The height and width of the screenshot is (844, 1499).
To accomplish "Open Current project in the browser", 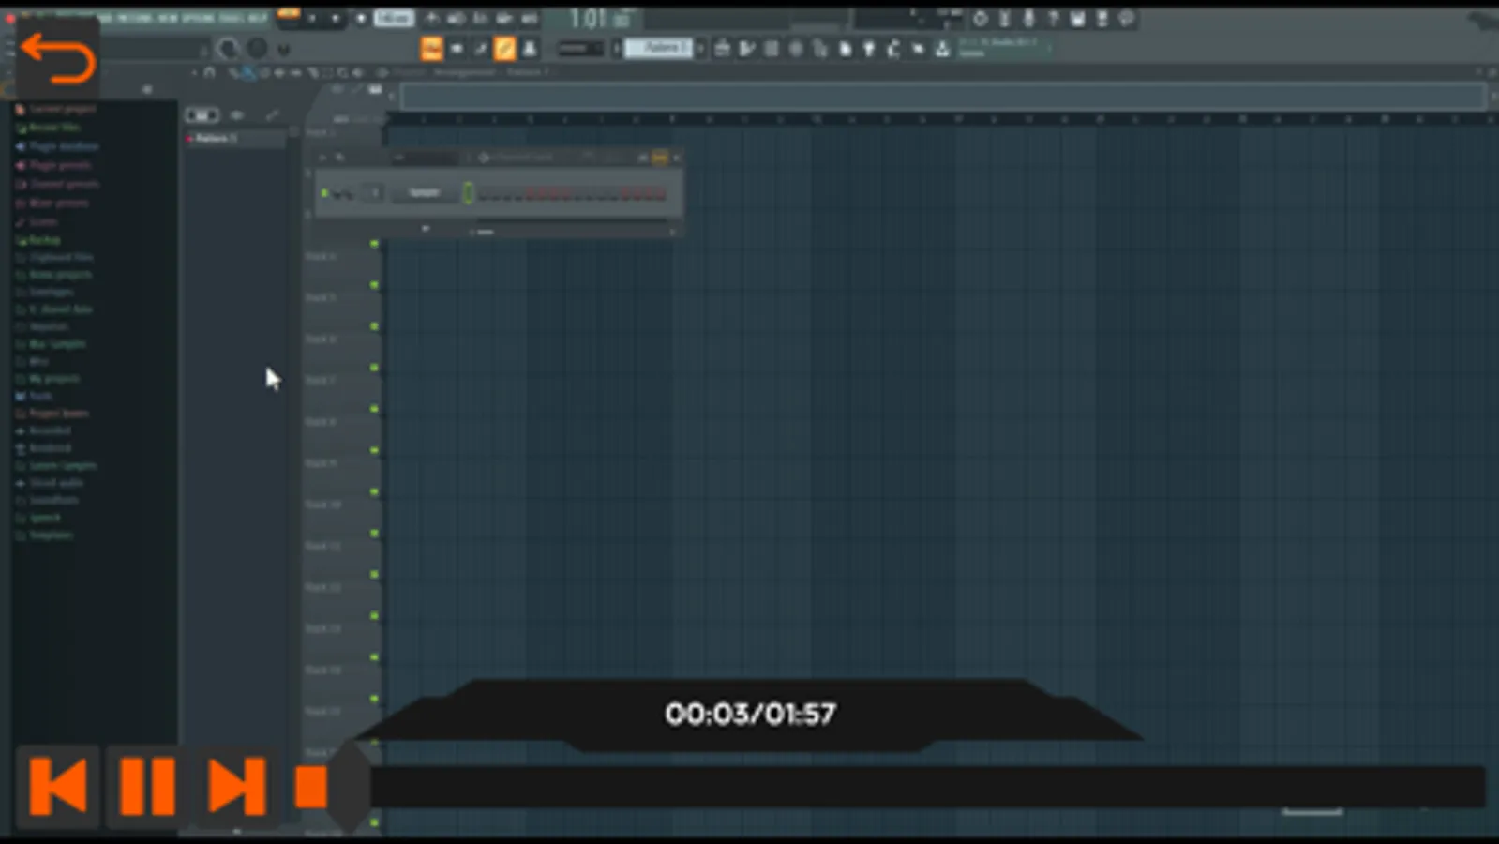I will [56, 109].
